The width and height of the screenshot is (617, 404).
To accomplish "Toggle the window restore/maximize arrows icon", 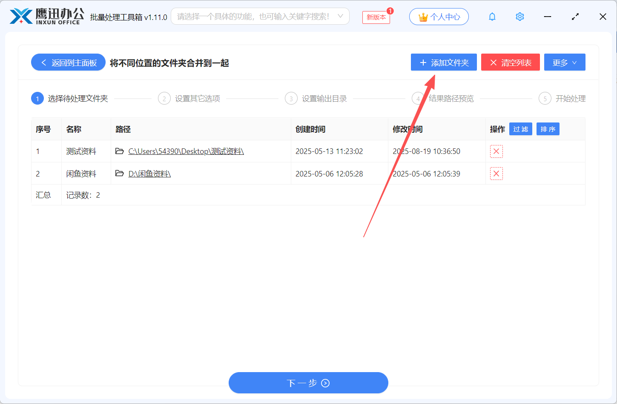I will click(x=575, y=17).
